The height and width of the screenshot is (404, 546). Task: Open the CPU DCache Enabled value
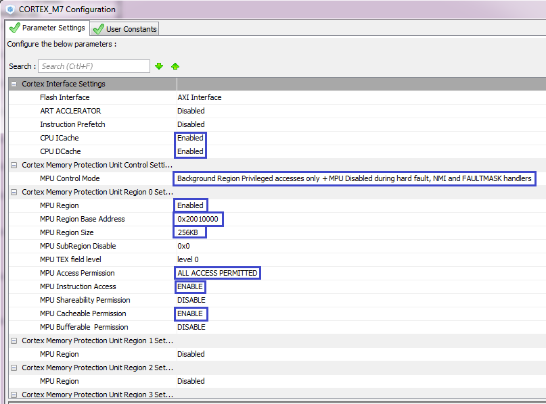point(190,151)
